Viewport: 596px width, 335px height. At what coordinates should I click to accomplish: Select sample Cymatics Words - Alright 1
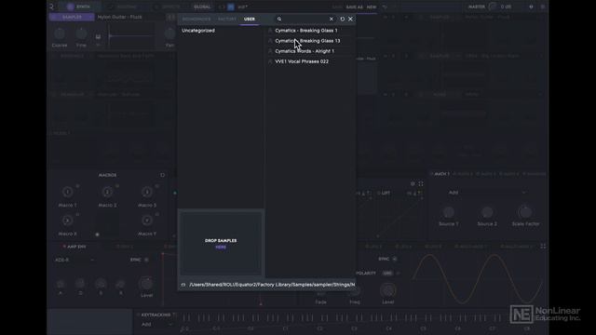coord(305,51)
